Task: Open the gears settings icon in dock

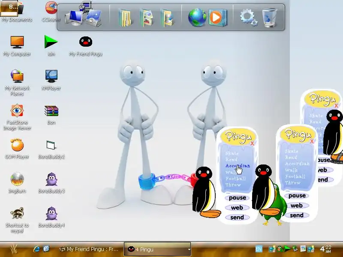Action: [x=248, y=18]
